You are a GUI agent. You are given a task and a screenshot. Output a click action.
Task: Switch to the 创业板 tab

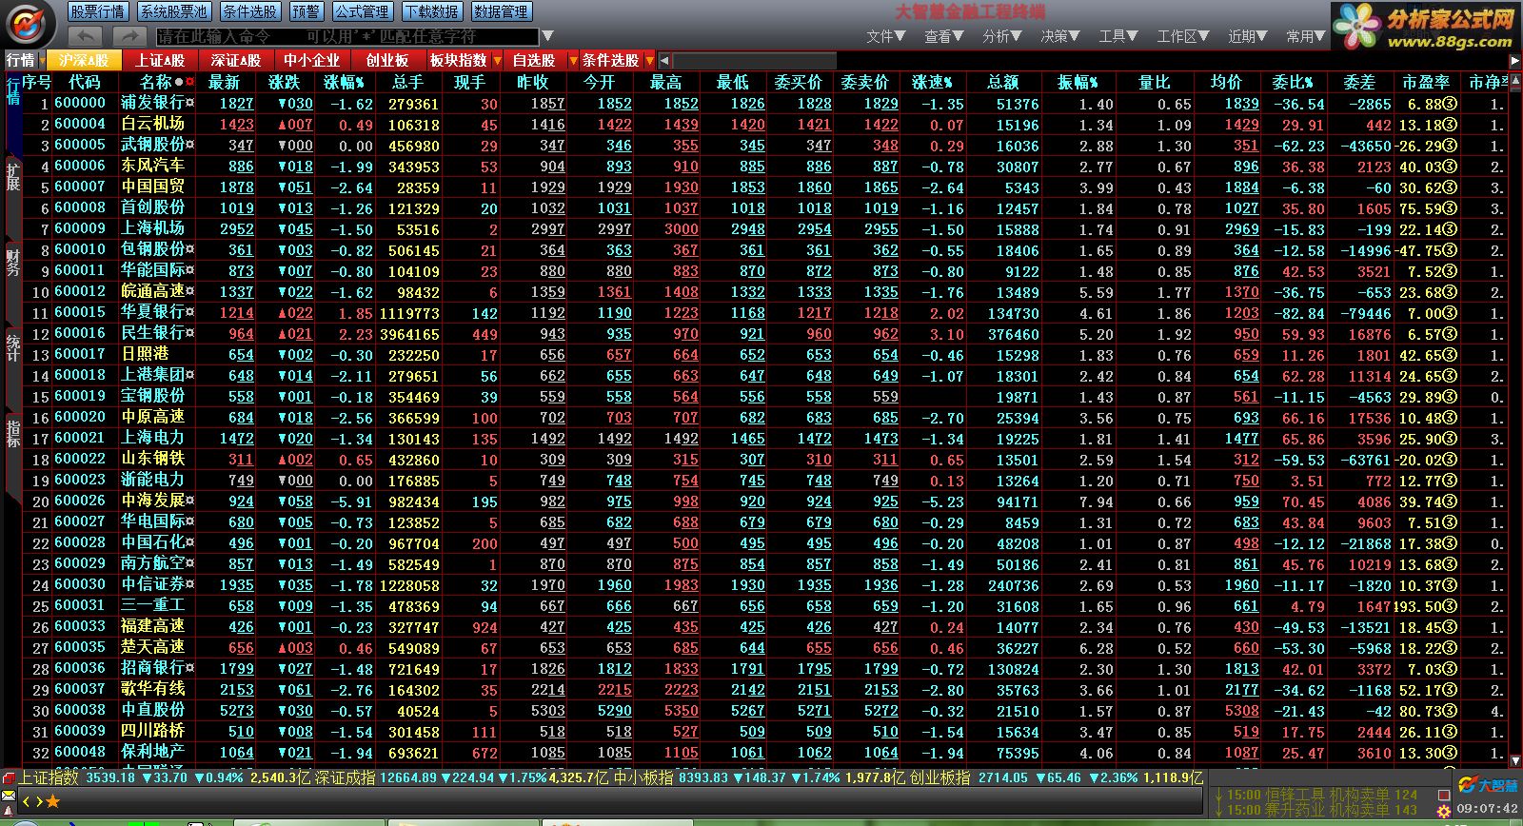click(x=387, y=60)
